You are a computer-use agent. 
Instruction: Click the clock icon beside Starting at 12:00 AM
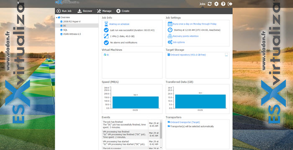click(x=170, y=30)
